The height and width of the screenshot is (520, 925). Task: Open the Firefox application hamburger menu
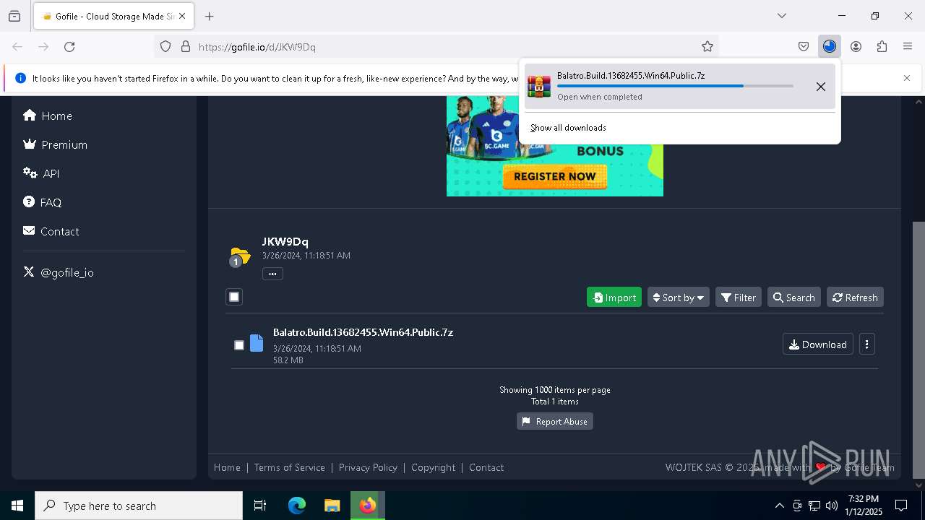908,46
